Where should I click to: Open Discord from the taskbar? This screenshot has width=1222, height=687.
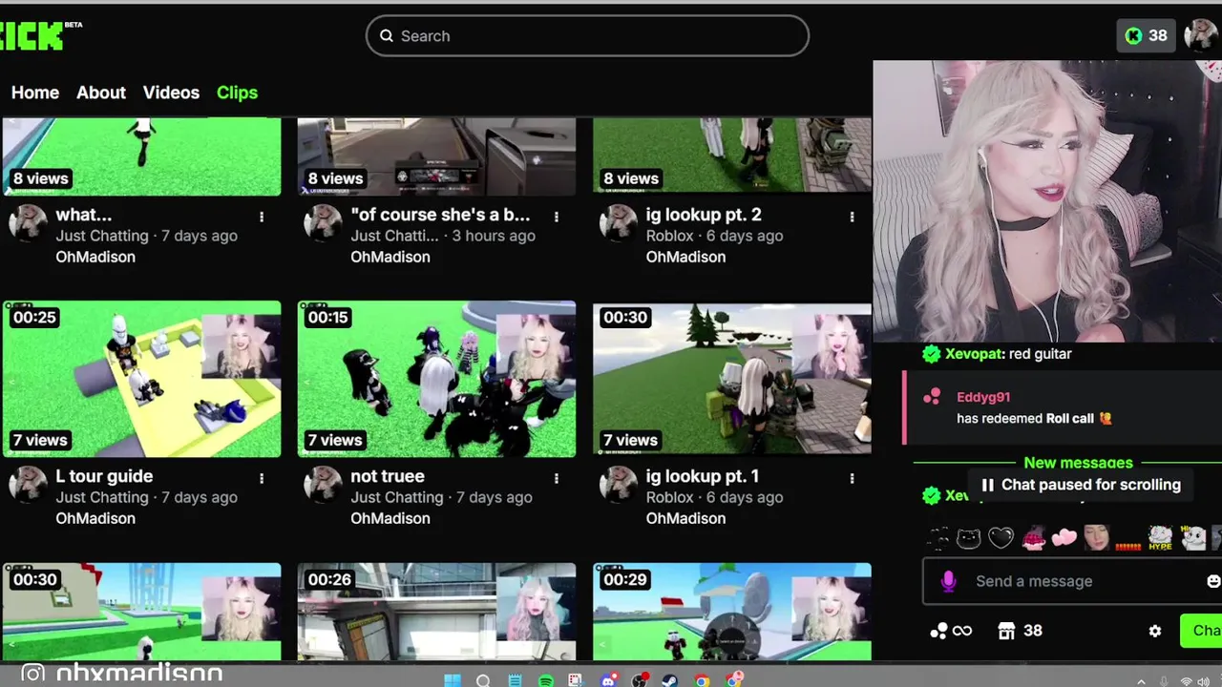[x=608, y=680]
